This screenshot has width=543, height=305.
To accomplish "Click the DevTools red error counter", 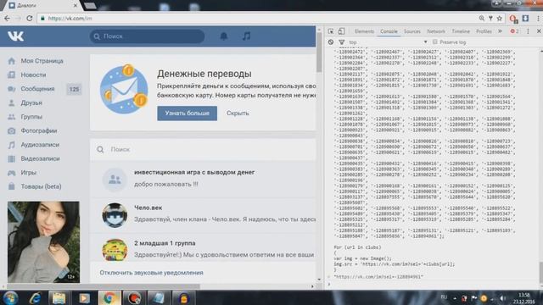I will click(x=514, y=31).
